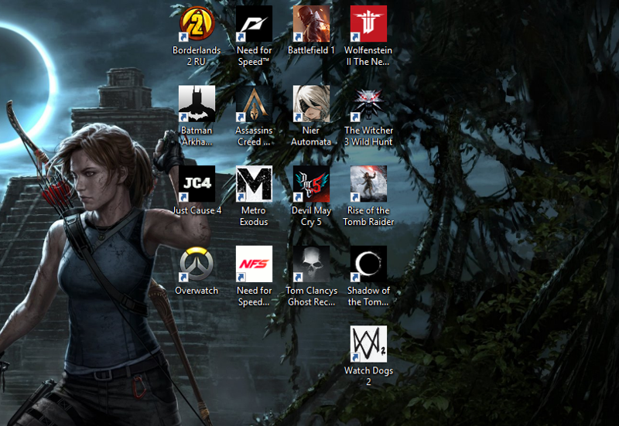Click the "Rise of the Tomb Raider" label

(368, 216)
